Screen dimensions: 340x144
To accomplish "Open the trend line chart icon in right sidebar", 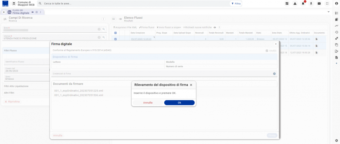I will pos(337,26).
